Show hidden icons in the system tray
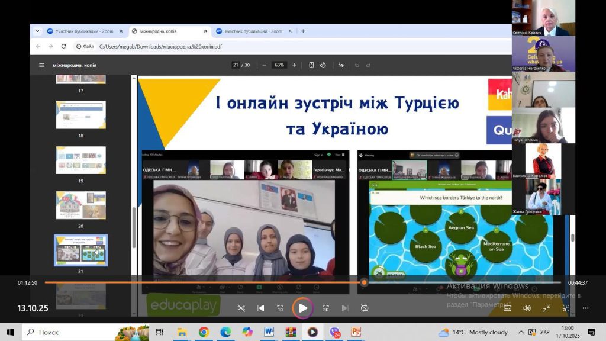Image resolution: width=606 pixels, height=341 pixels. (521, 332)
